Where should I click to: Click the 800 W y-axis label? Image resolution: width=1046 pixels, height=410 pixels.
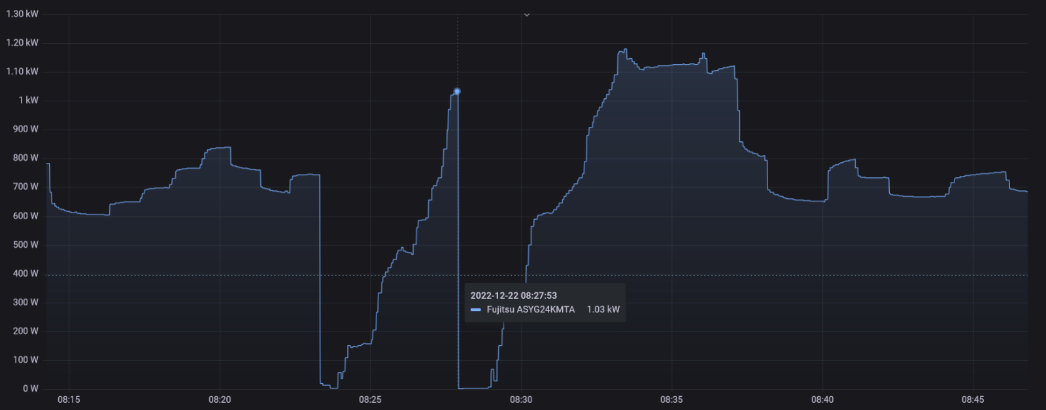pyautogui.click(x=25, y=158)
